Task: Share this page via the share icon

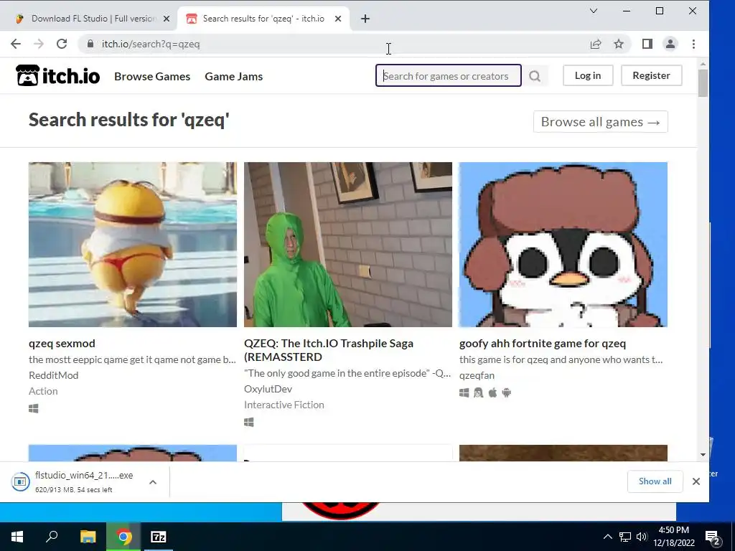Action: point(595,44)
